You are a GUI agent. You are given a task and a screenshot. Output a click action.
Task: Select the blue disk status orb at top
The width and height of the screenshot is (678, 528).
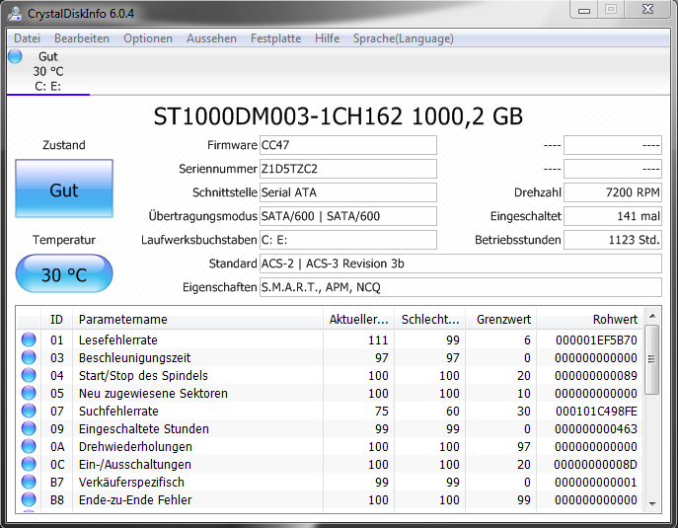coord(15,56)
